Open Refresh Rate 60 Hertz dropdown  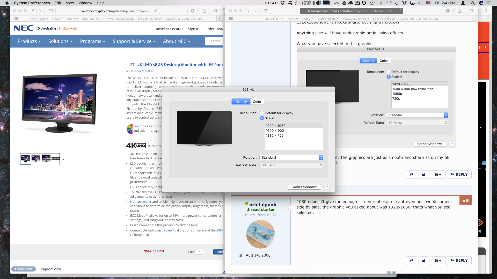tap(291, 165)
